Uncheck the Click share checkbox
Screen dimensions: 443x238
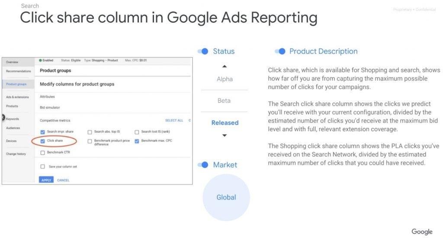tap(42, 141)
